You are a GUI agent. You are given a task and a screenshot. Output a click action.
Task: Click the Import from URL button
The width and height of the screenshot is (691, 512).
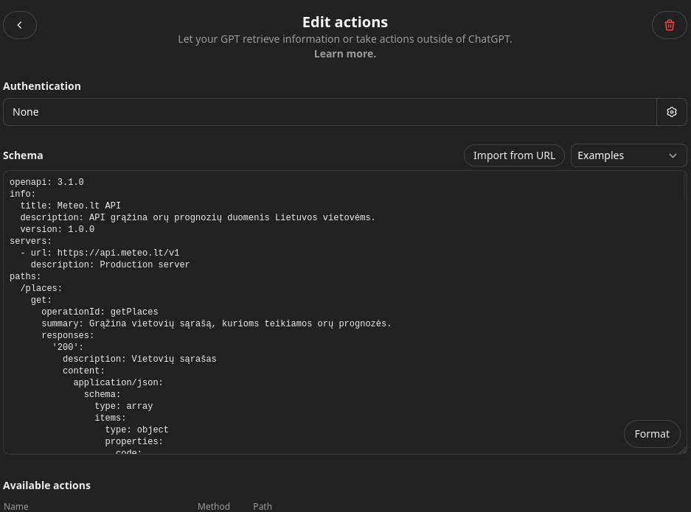[x=514, y=155]
